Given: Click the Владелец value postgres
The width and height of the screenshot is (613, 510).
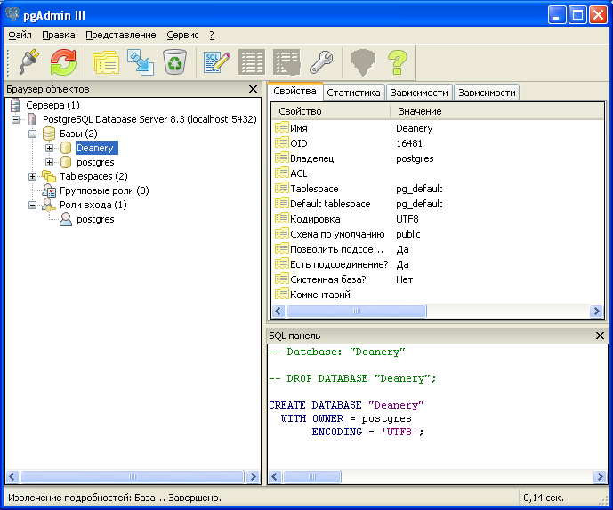Looking at the screenshot, I should (415, 158).
